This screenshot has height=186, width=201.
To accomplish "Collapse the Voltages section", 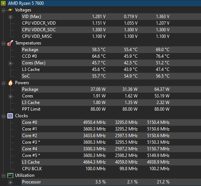I will pyautogui.click(x=3, y=11).
